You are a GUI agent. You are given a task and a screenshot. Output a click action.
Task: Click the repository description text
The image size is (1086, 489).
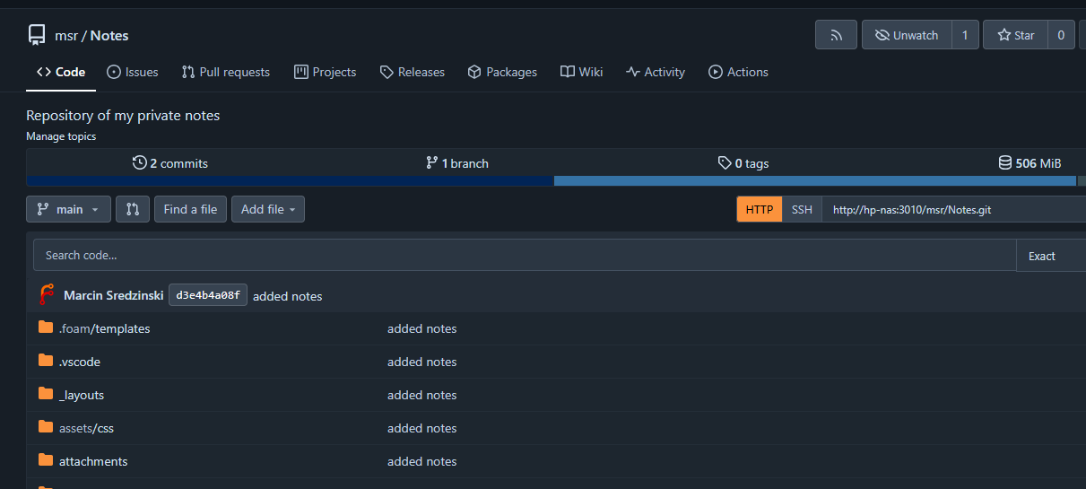pos(123,115)
